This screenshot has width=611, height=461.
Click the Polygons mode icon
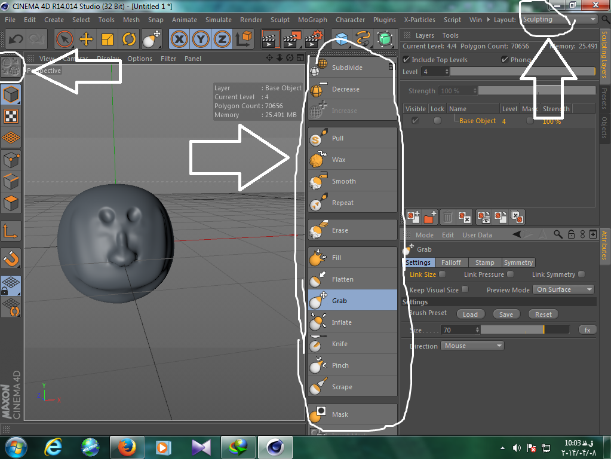11,203
